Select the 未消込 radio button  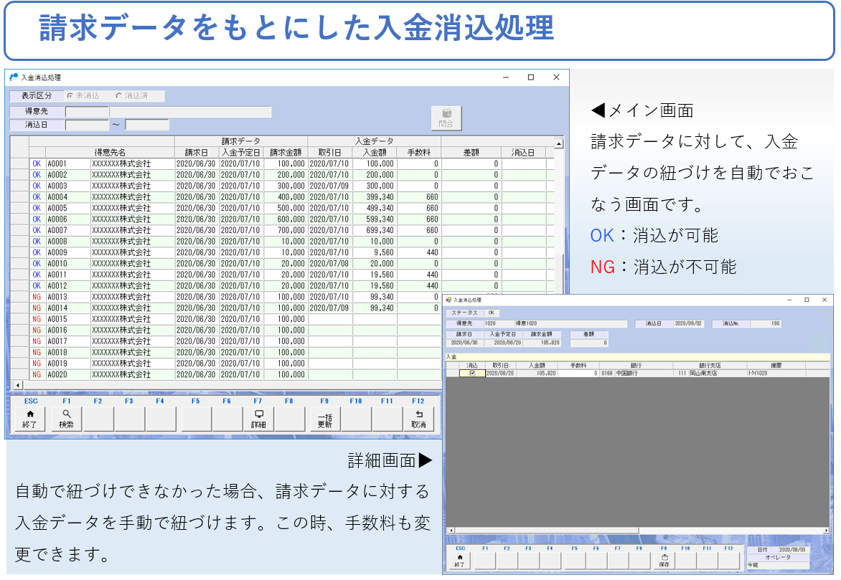click(70, 95)
